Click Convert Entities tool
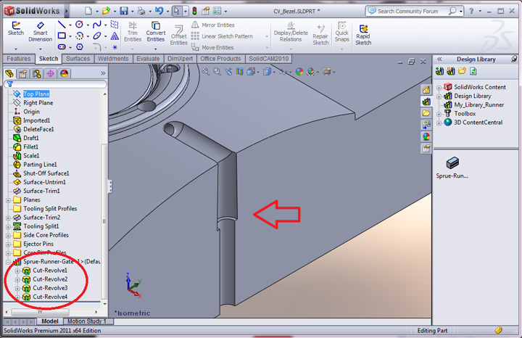The height and width of the screenshot is (338, 522). pos(155,32)
